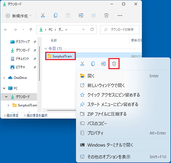Click the ダウンロードの検索 search box
Screen dimensions: 171x163
[x=120, y=30]
